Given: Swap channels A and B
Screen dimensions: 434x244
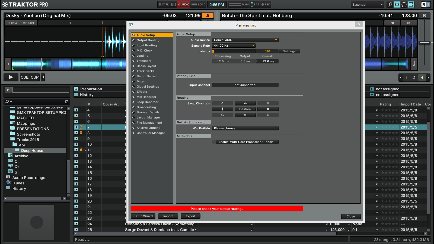Looking at the screenshot, I should point(245,103).
